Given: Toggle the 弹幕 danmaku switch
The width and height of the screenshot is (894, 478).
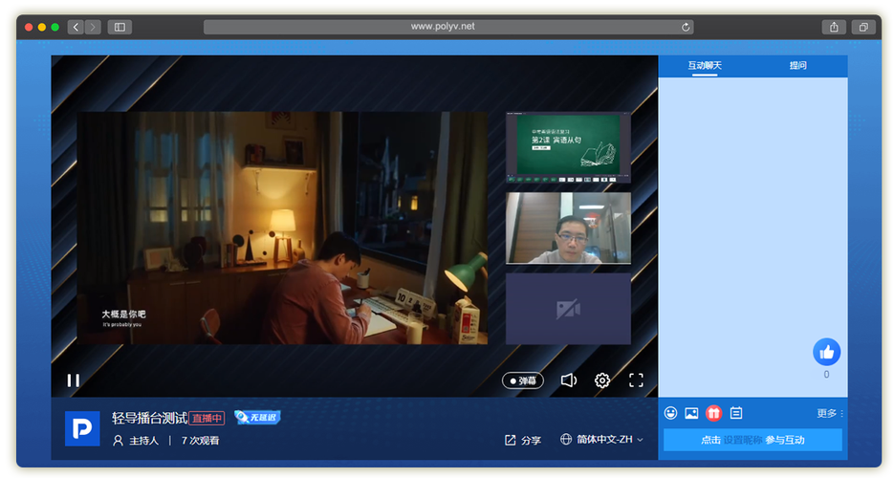Looking at the screenshot, I should (x=523, y=380).
